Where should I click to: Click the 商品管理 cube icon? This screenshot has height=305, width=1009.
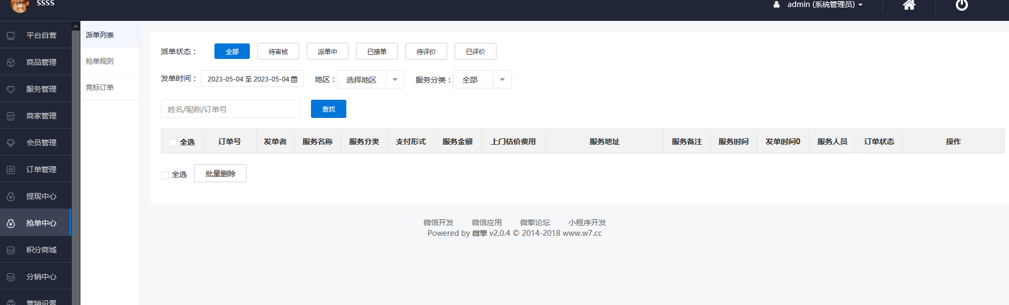pos(11,62)
